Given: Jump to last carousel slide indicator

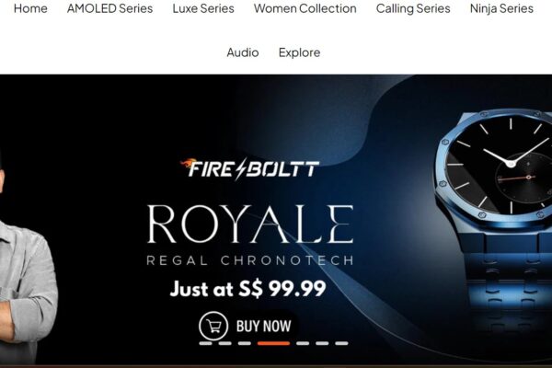Looking at the screenshot, I should coord(341,343).
